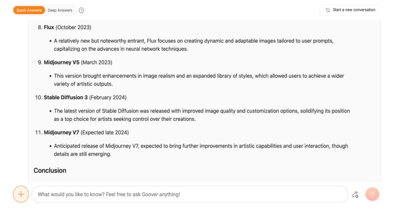Click the Midjourney V5 image realism paragraph
Viewport: 394px width, 210px height.
(x=199, y=80)
